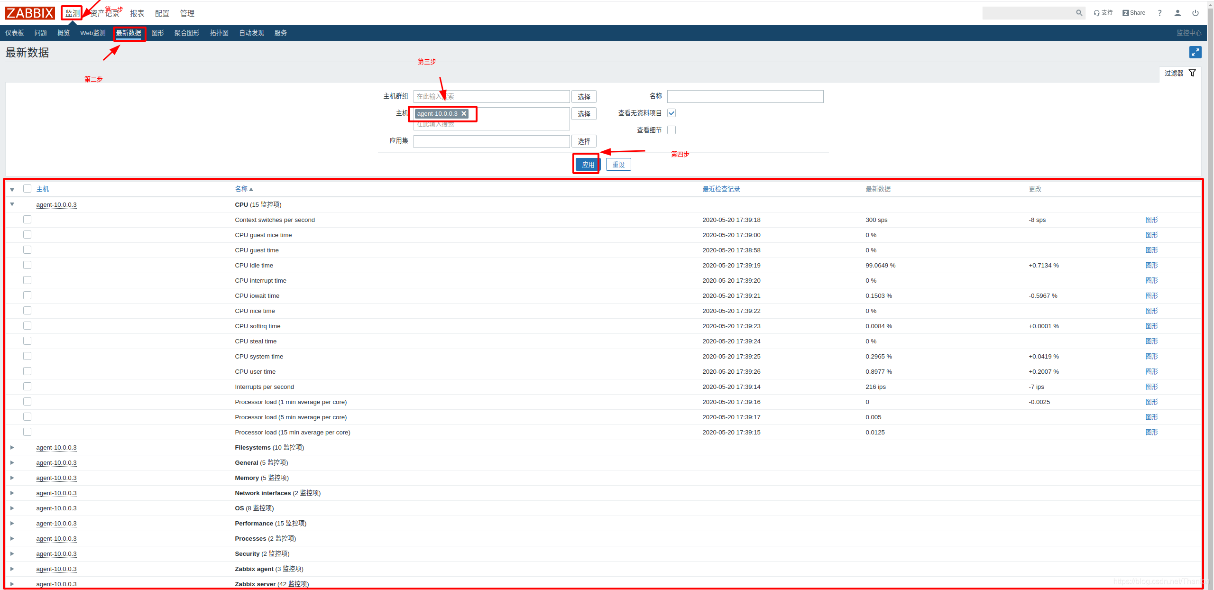Go to the 仪表板 dashboard tab

pos(15,33)
